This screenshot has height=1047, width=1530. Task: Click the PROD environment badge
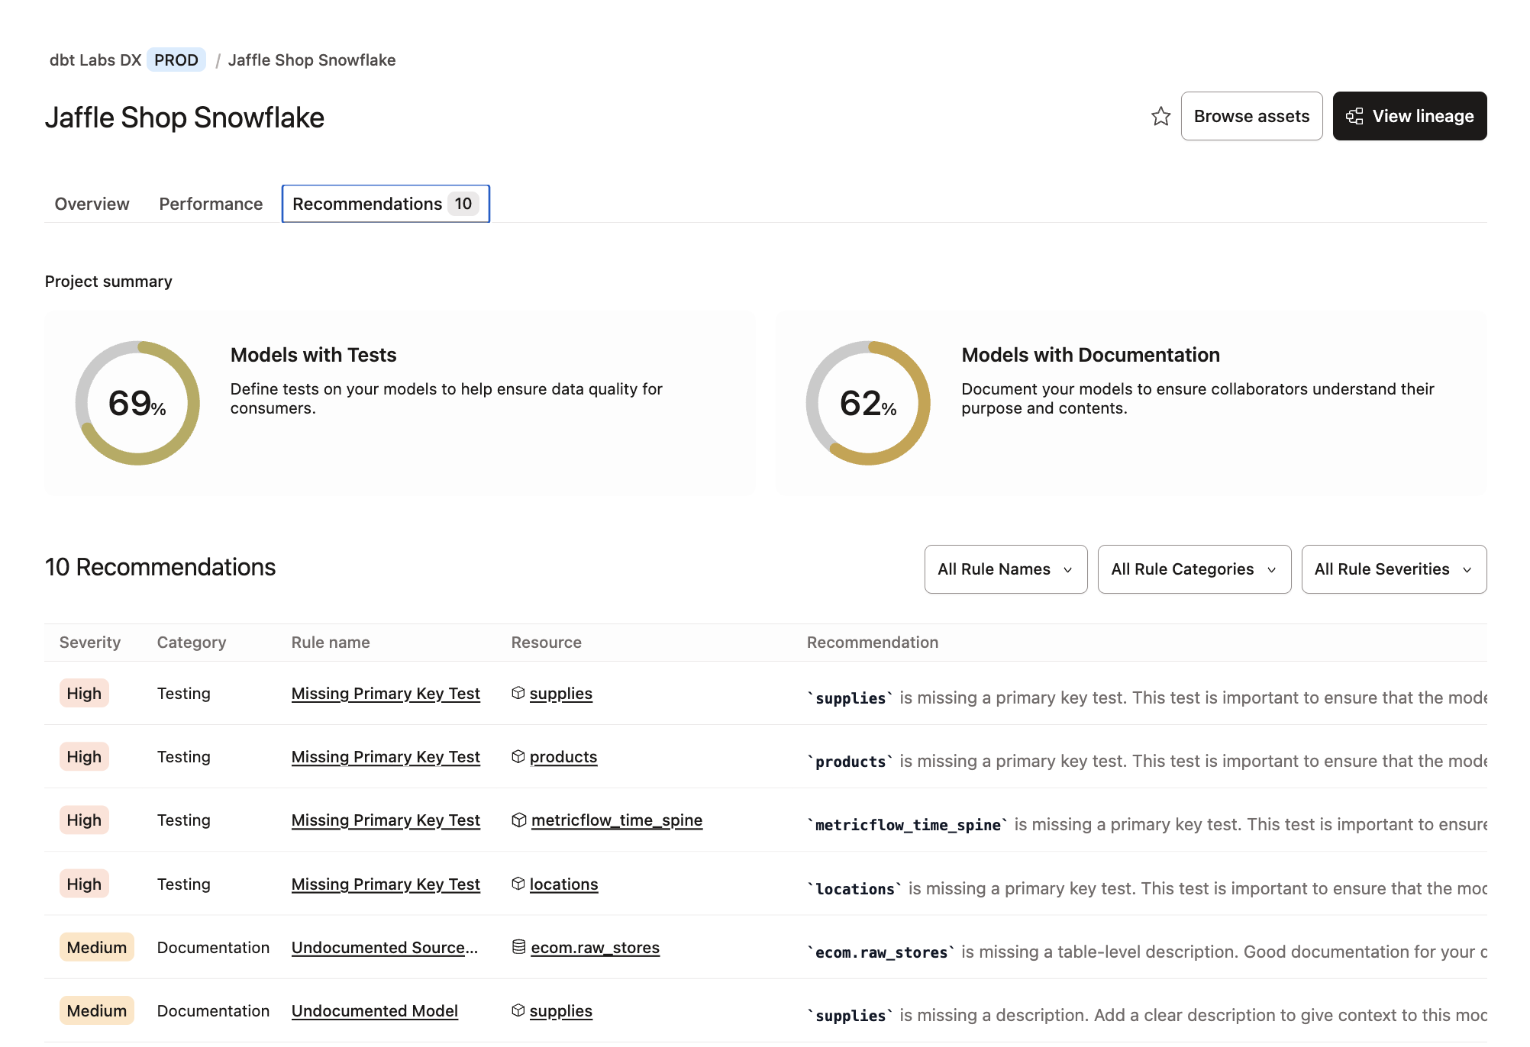(x=176, y=60)
